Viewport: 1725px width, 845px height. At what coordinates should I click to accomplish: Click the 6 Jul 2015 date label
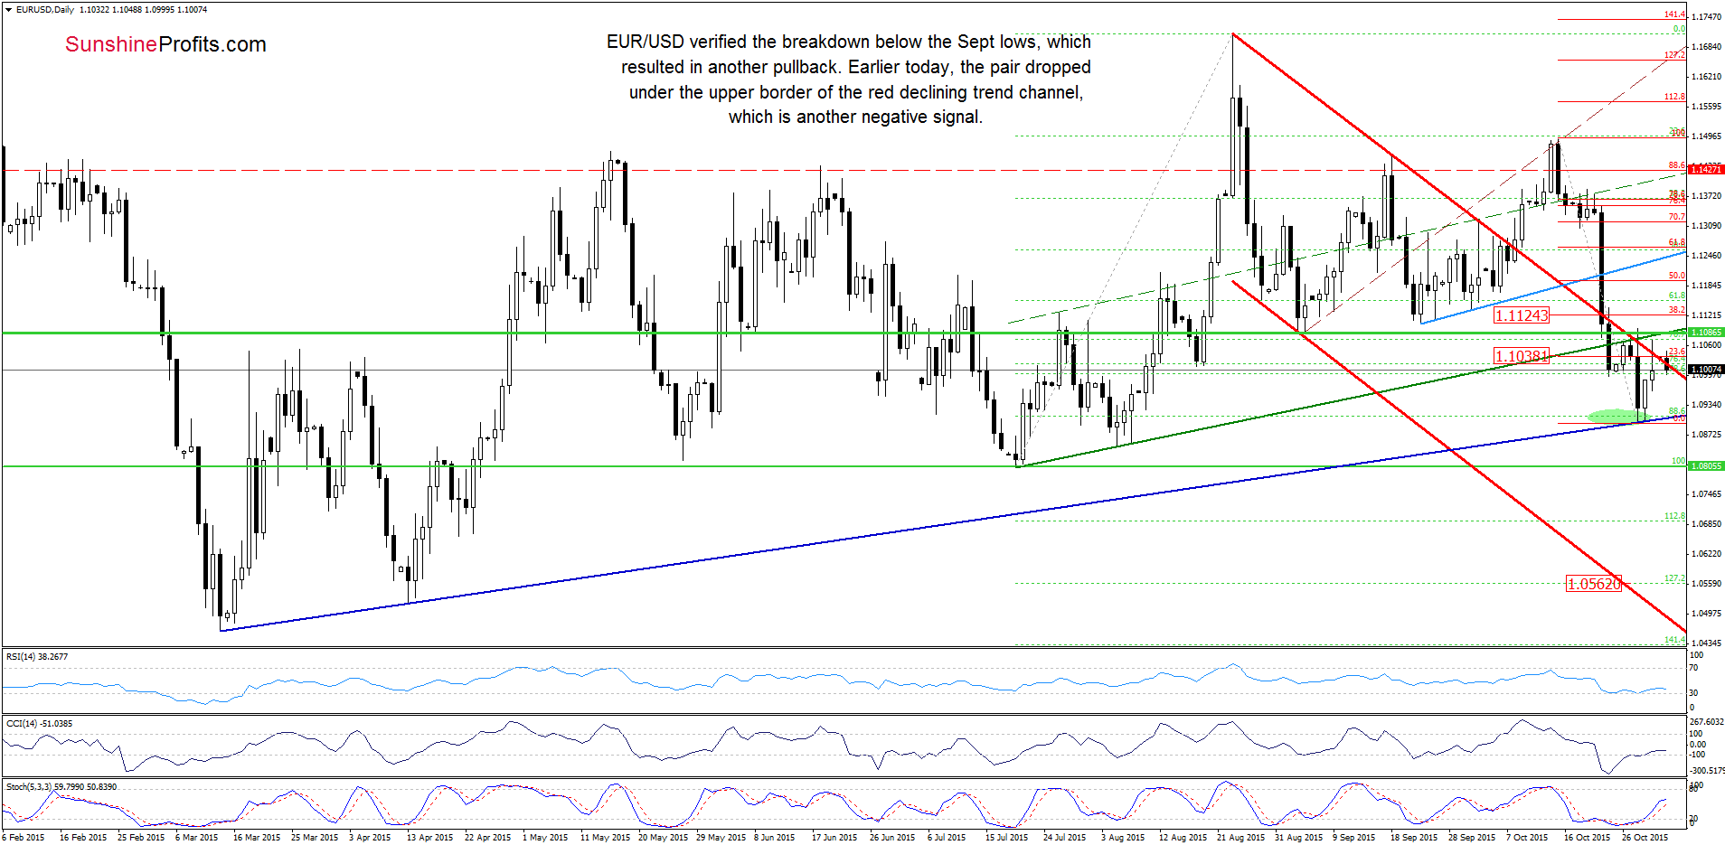946,837
